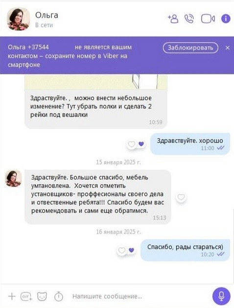Start a video call with Ольга
The height and width of the screenshot is (308, 234).
coord(208,19)
